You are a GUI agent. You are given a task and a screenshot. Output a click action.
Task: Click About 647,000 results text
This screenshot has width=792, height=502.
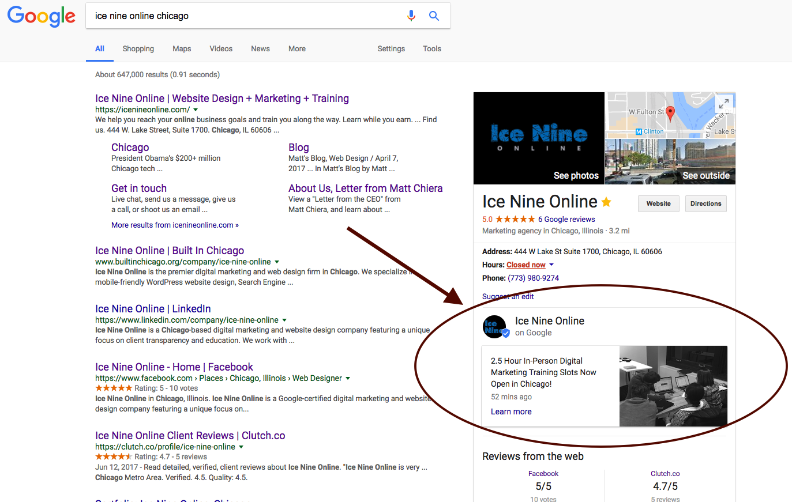tap(157, 75)
